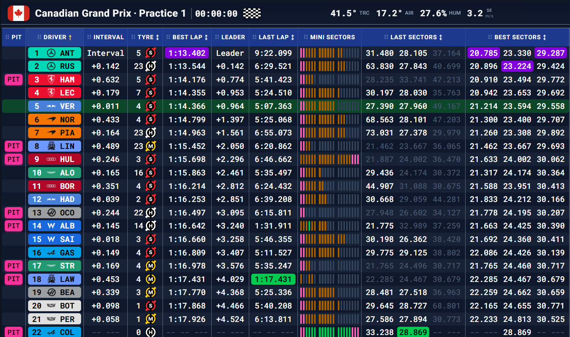
Task: Click the green 1:17.431 last lap
Action: pos(273,279)
